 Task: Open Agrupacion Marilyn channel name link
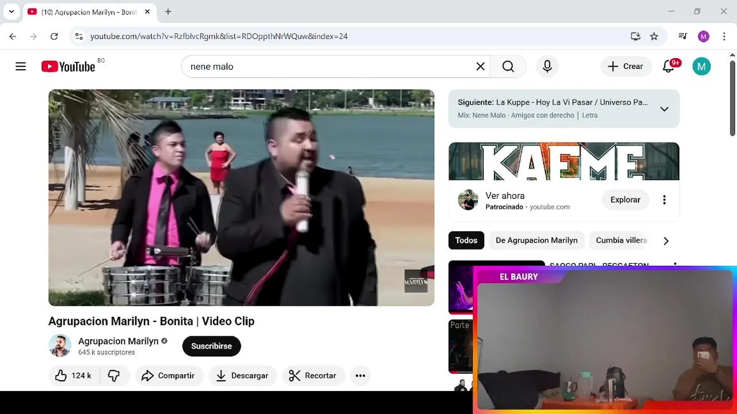point(119,341)
